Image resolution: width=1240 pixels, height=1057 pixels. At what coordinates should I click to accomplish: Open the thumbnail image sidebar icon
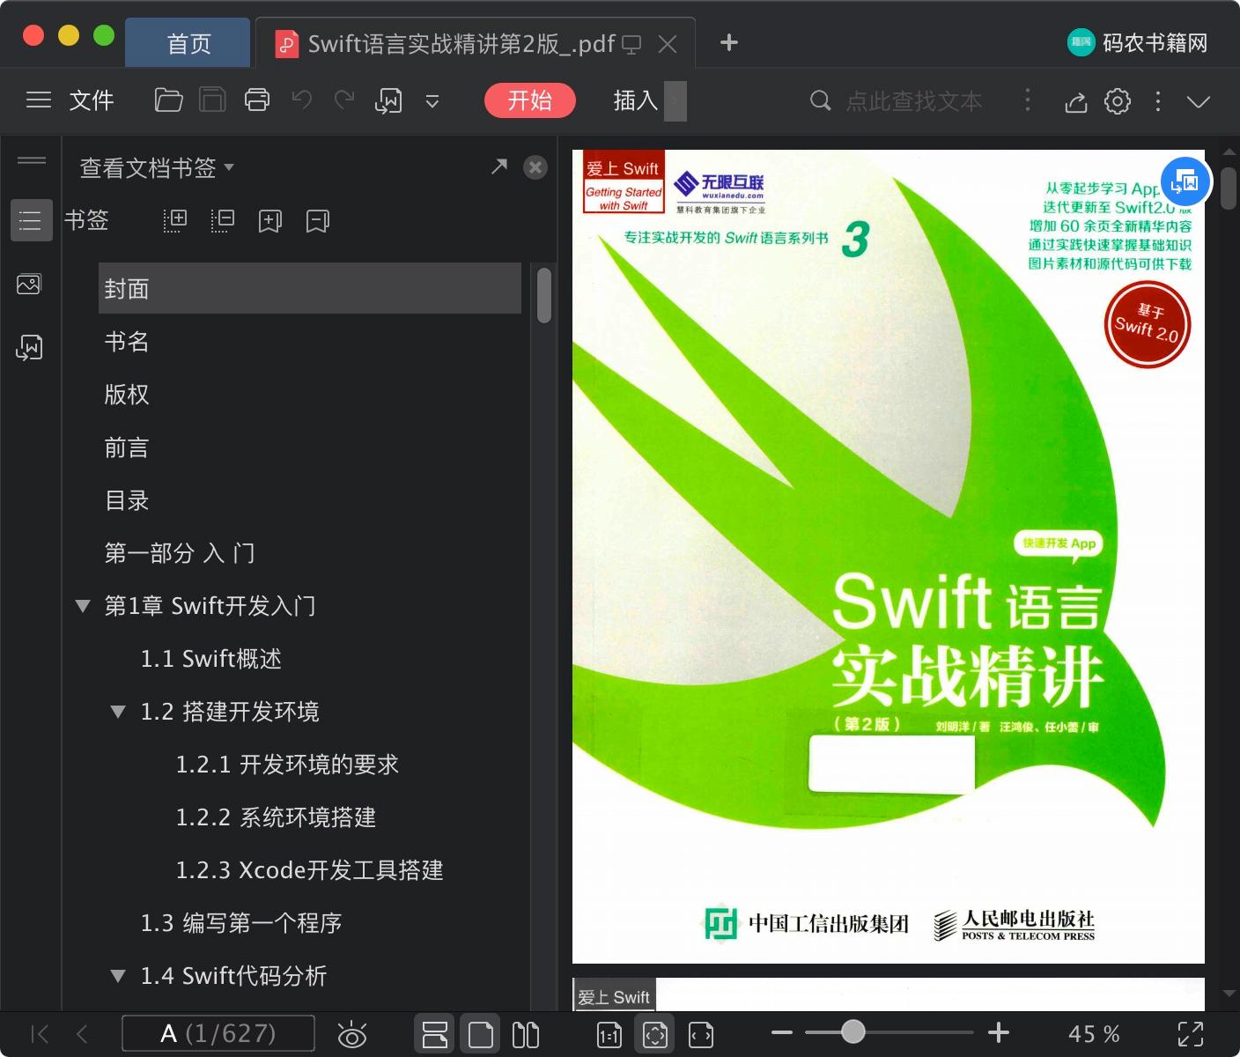tap(29, 285)
